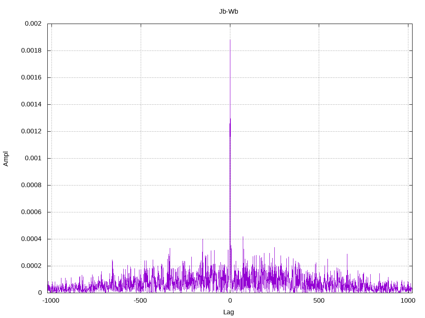Click the tip of the central correlation peak
This screenshot has height=318, width=425.
click(230, 40)
